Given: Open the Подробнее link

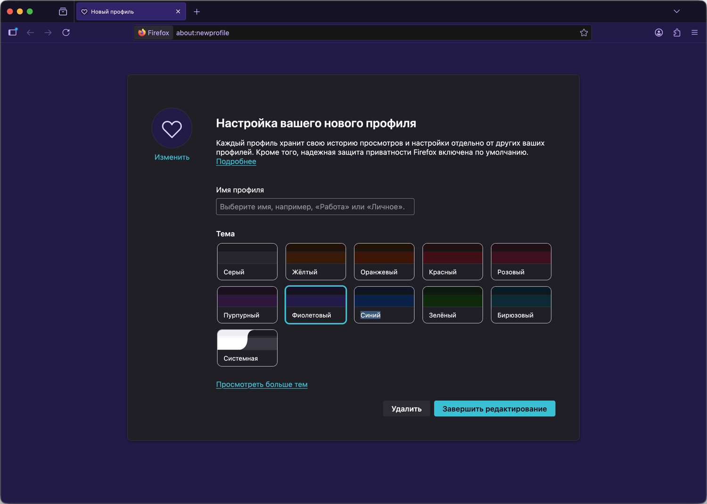Looking at the screenshot, I should click(236, 162).
